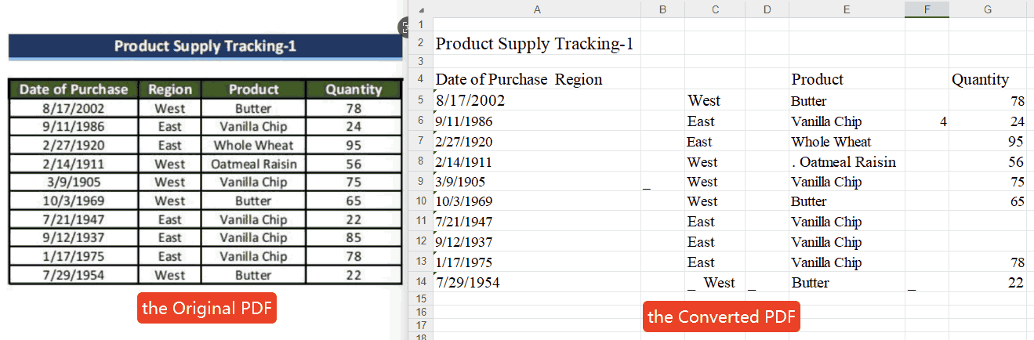Select row 14 header
1034x340 pixels.
point(421,282)
